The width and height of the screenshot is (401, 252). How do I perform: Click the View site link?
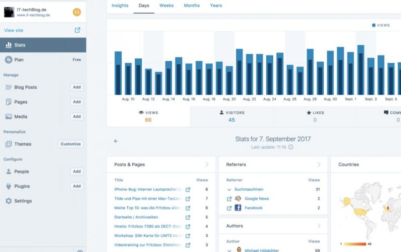click(14, 30)
